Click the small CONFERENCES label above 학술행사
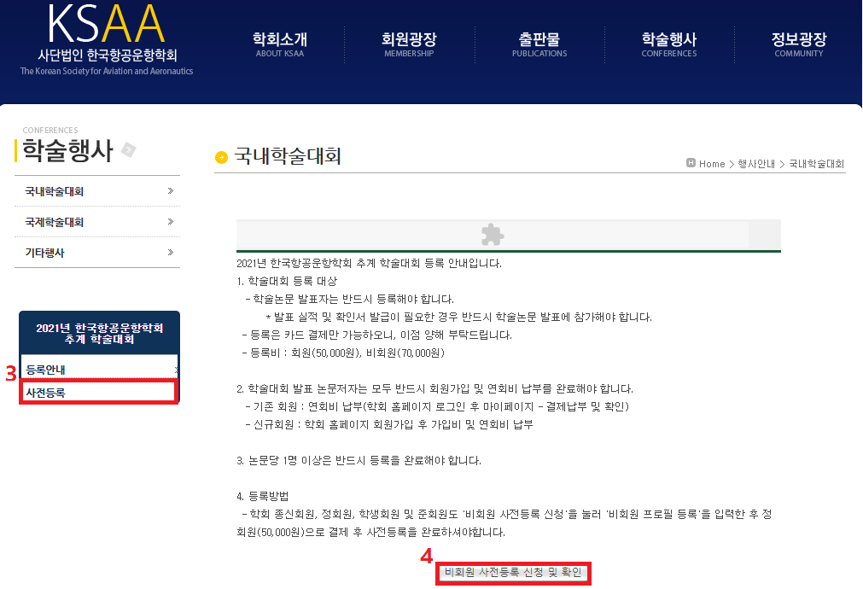Screen dimensions: 863x589 [50, 131]
